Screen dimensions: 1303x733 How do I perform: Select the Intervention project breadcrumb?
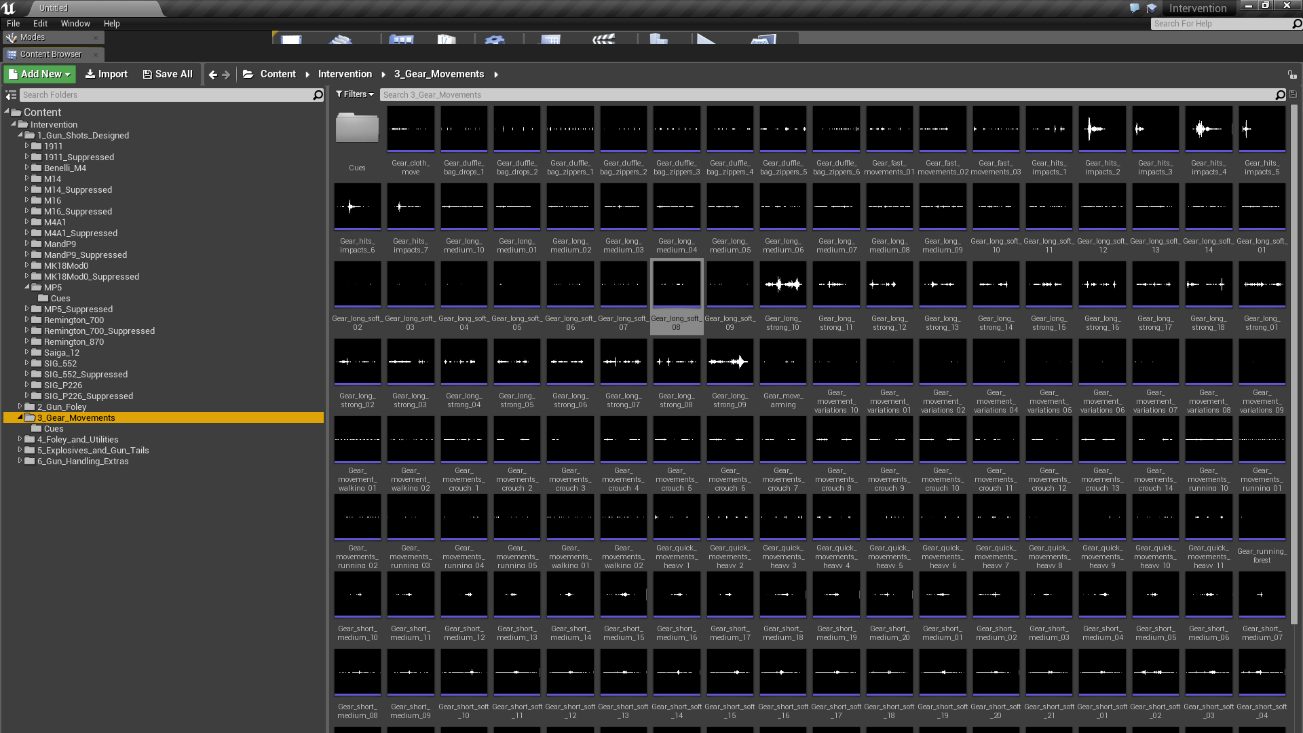coord(345,73)
